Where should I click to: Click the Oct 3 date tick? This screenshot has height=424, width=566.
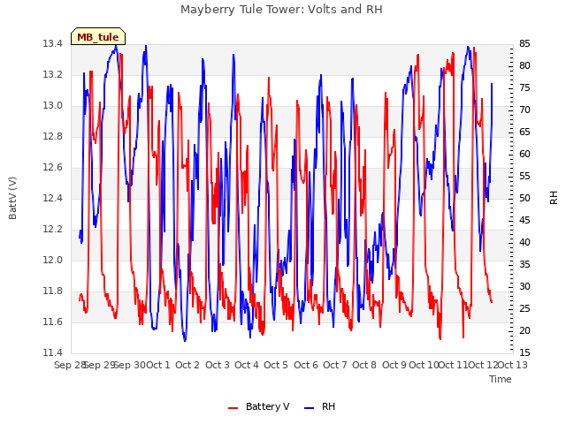pyautogui.click(x=218, y=365)
